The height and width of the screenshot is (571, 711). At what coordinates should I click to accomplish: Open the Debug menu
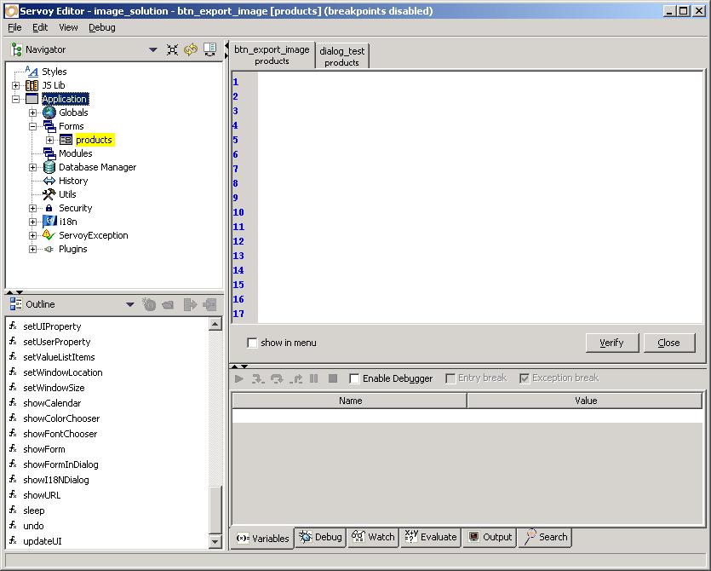pyautogui.click(x=102, y=27)
